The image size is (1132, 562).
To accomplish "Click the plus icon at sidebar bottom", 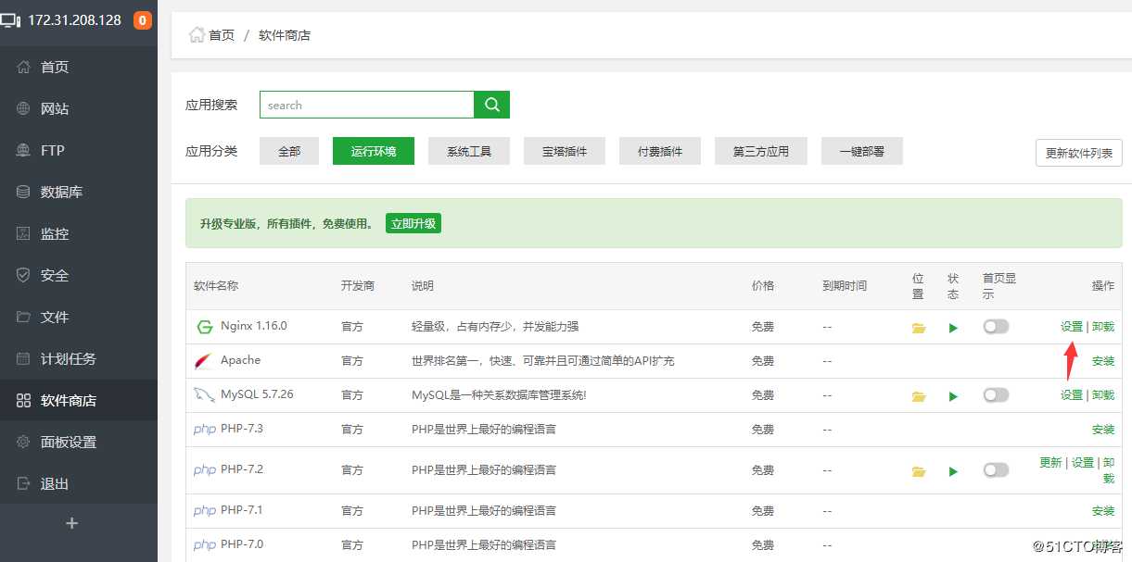I will (72, 523).
